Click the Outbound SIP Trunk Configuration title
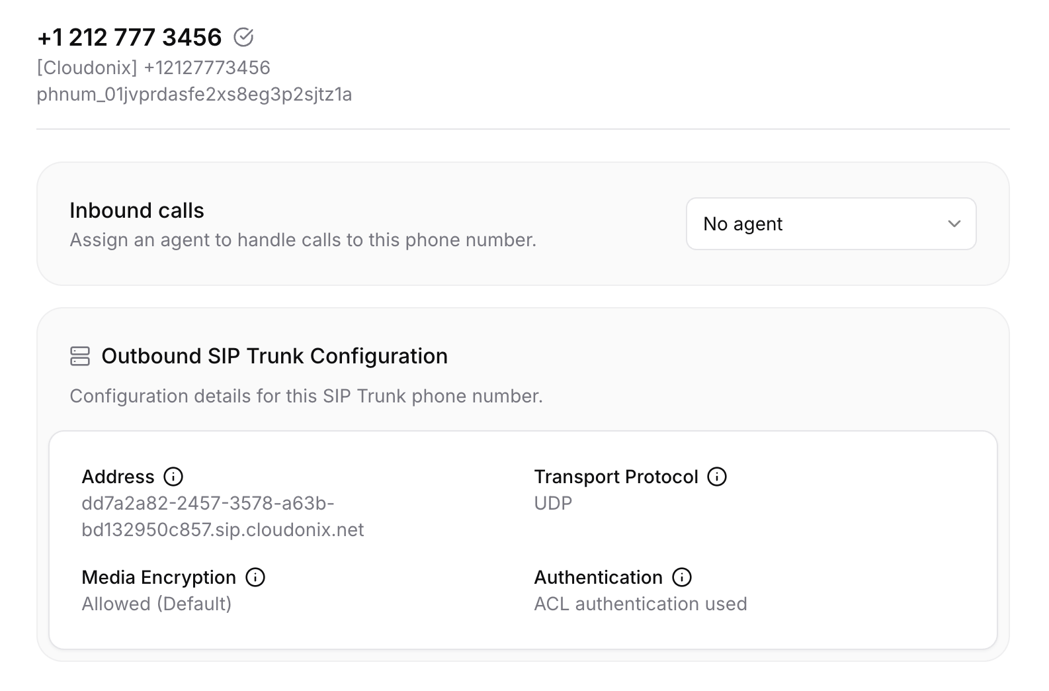The width and height of the screenshot is (1049, 691). 274,356
